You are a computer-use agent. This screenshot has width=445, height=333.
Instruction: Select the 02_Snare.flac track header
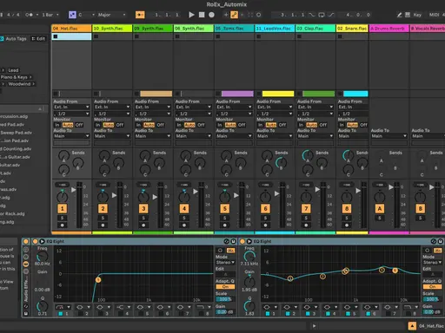point(352,29)
